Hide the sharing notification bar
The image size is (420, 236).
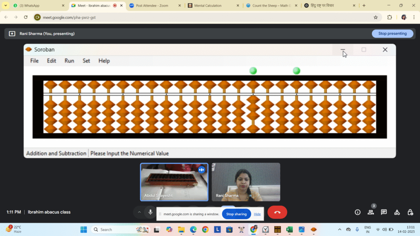click(x=257, y=214)
